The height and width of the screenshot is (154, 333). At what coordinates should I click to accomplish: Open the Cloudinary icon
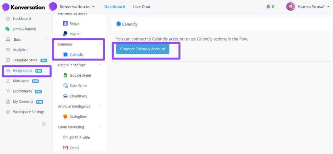(65, 96)
